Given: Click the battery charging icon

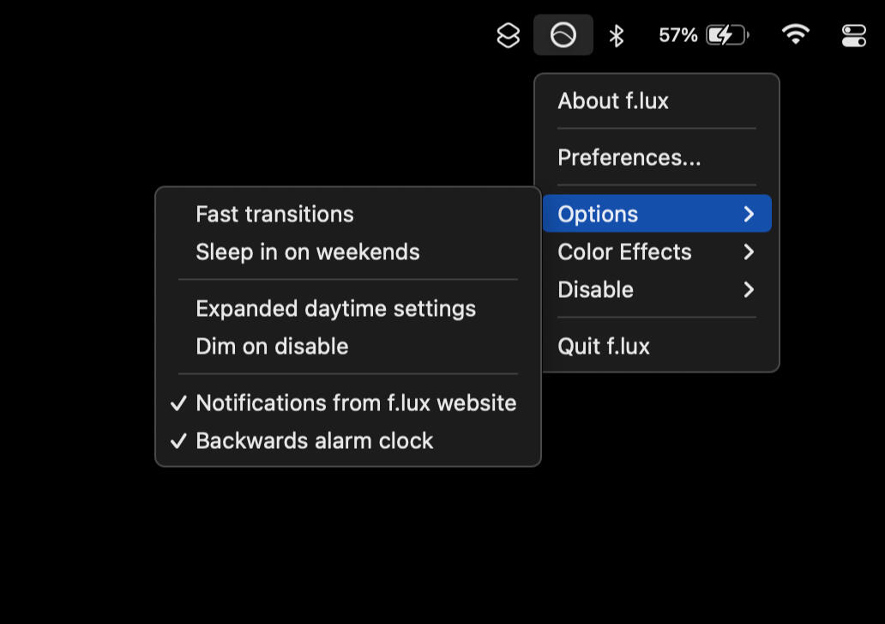Looking at the screenshot, I should pos(726,35).
